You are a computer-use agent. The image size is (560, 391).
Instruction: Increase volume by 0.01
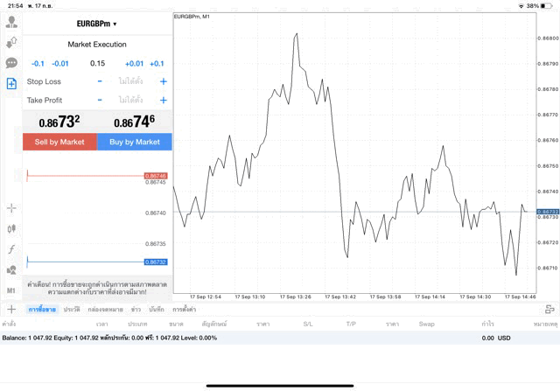point(134,64)
